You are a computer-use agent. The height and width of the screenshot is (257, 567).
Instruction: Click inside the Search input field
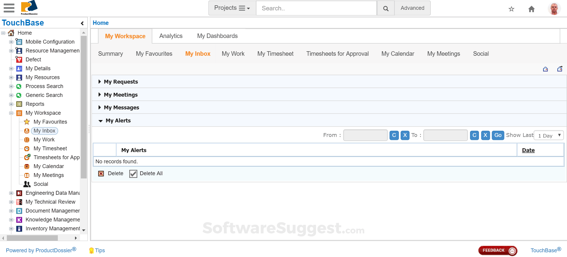pos(316,8)
